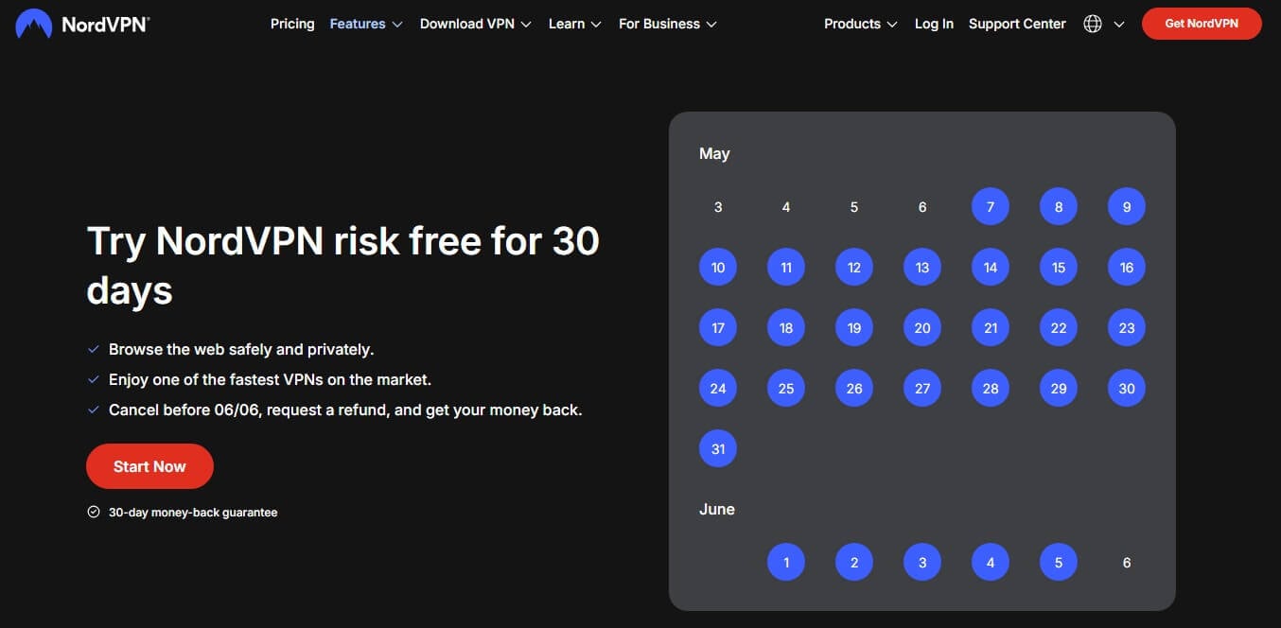Click the Get NordVPN button
Screen dimensions: 1281x628
[x=1202, y=24]
